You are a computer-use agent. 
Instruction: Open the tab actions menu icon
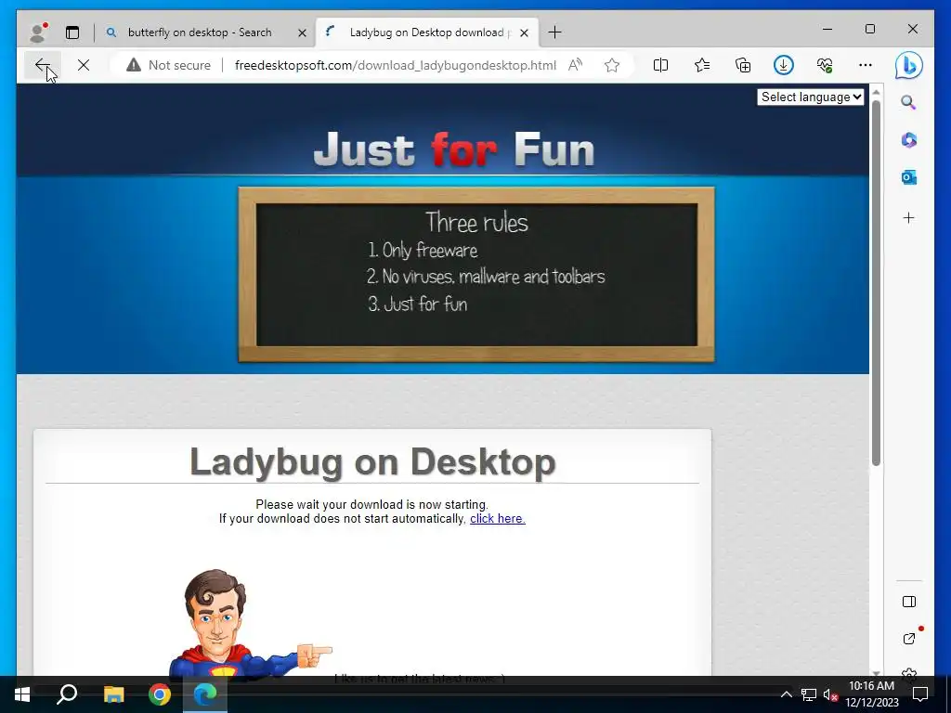click(x=72, y=32)
